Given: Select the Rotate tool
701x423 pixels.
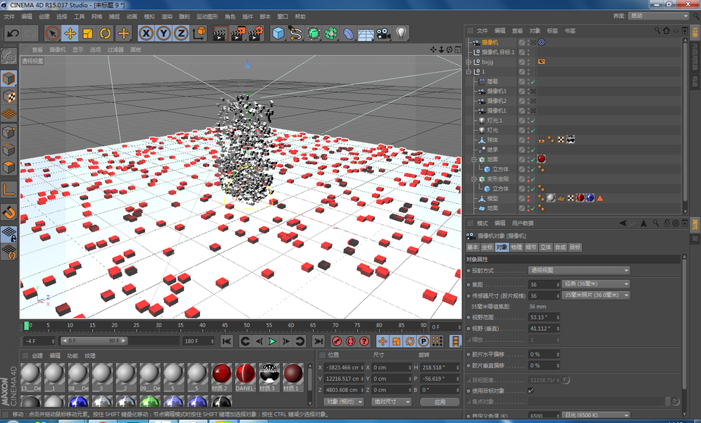Looking at the screenshot, I should pos(105,34).
